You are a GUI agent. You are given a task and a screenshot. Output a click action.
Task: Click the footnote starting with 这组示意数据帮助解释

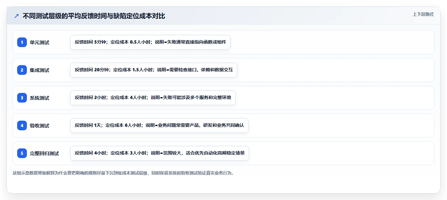click(123, 173)
